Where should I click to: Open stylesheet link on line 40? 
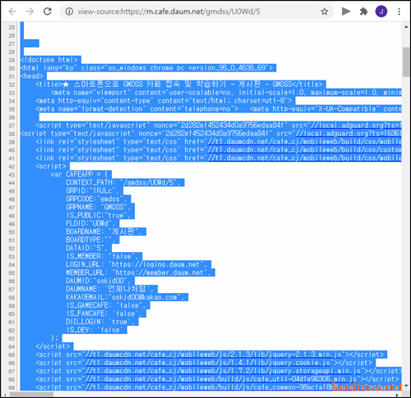click(x=304, y=150)
